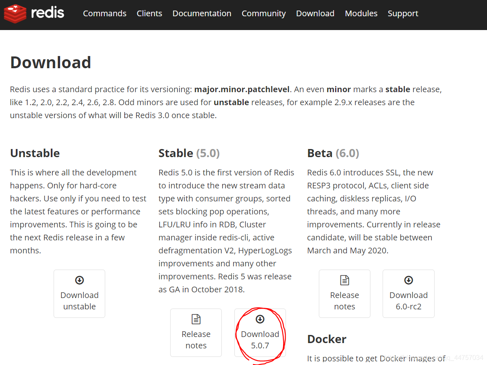Viewport: 487px width, 365px height.
Task: Open Beta 6.0 Release notes button
Action: tap(344, 294)
